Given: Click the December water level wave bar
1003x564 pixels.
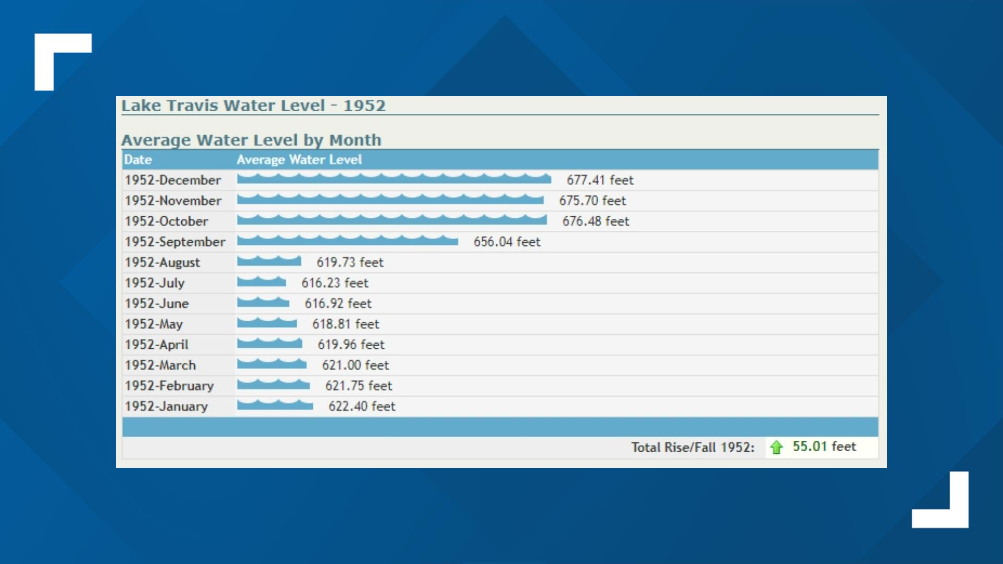Looking at the screenshot, I should (394, 179).
